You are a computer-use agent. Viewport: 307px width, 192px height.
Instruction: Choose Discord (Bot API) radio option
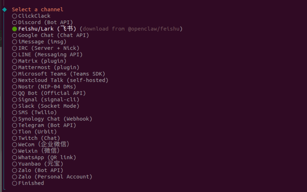tap(43, 23)
